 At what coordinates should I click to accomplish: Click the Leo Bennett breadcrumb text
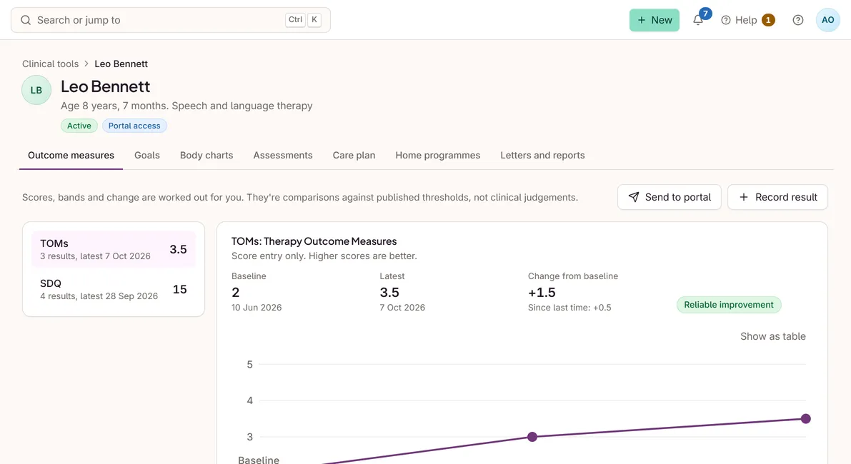pos(121,64)
